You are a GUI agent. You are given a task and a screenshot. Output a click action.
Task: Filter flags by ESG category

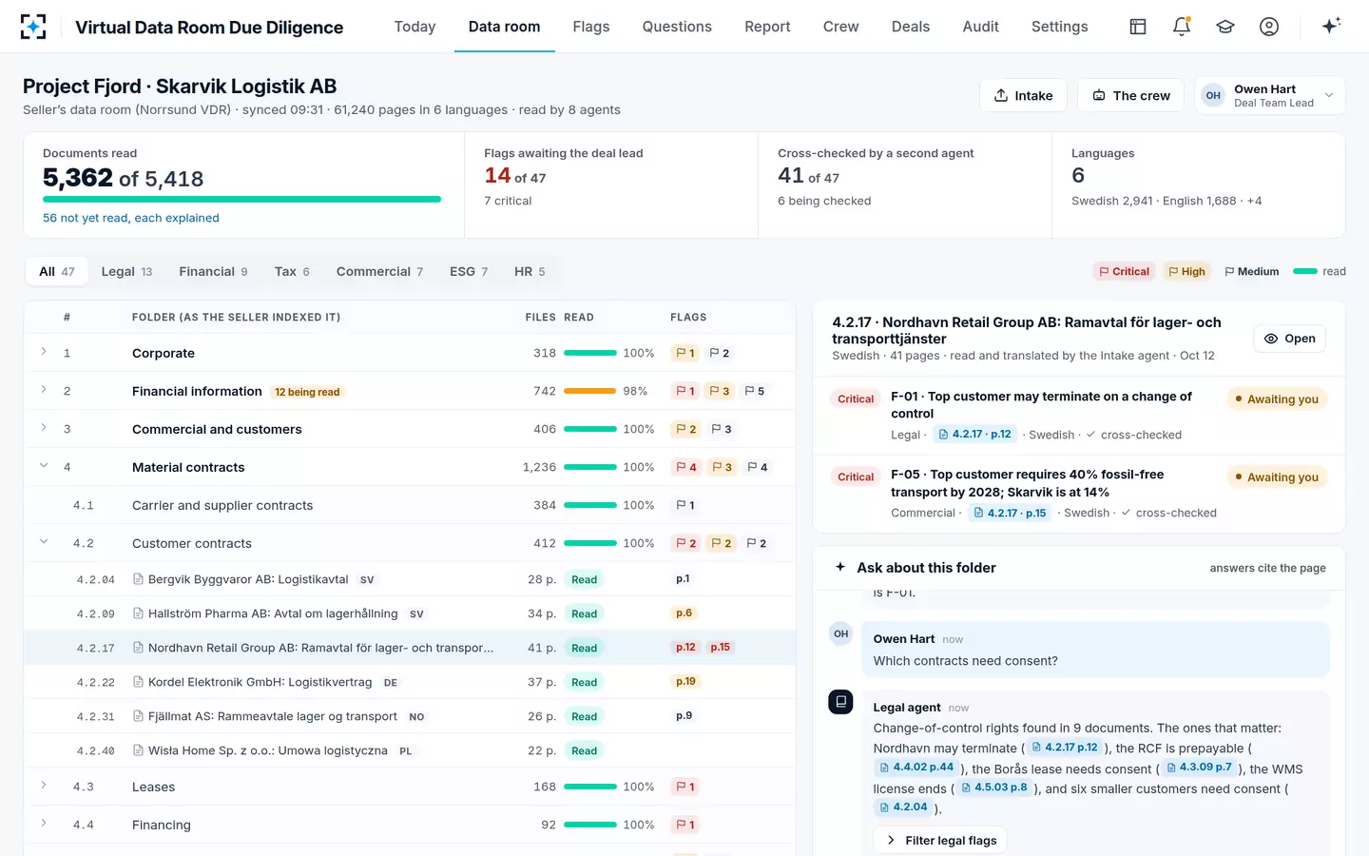[469, 271]
